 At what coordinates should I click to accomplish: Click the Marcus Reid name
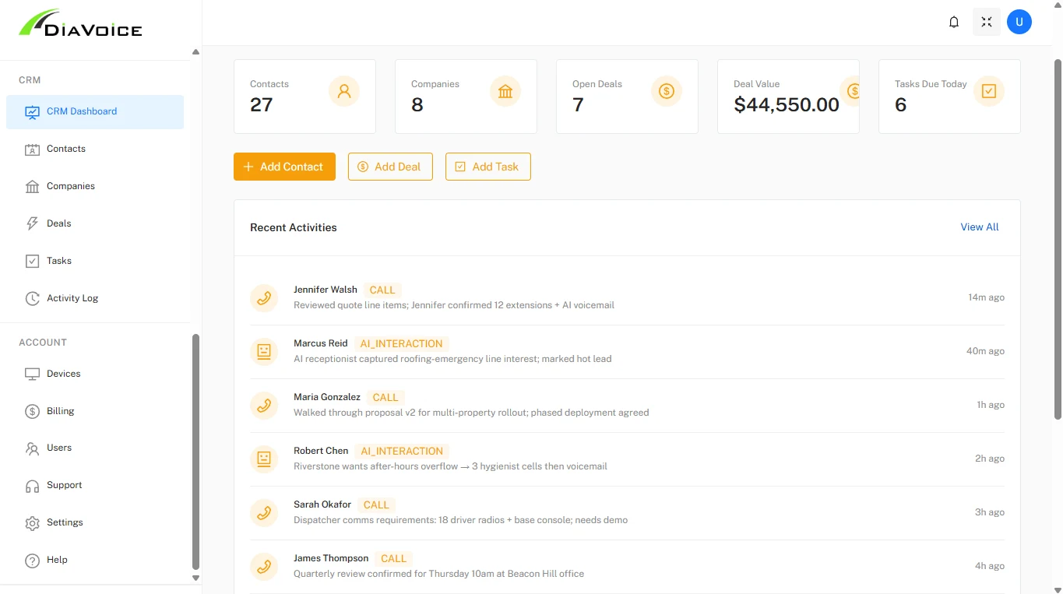(x=321, y=343)
